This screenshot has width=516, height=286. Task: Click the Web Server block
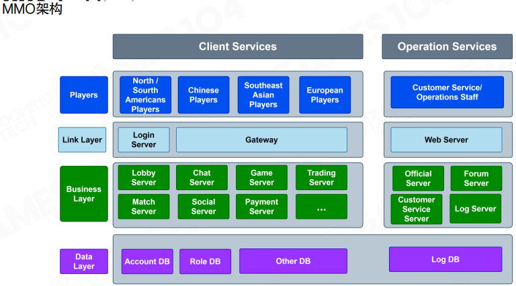446,140
